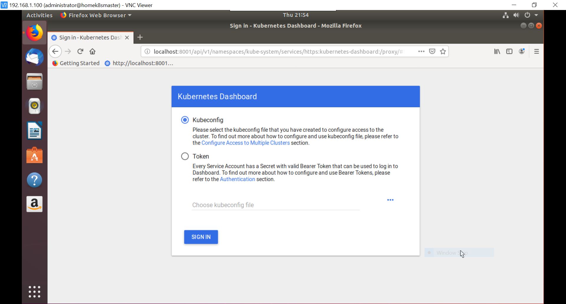Screen dimensions: 566x304
Task: Maximize the Firefox window
Action: 531,26
